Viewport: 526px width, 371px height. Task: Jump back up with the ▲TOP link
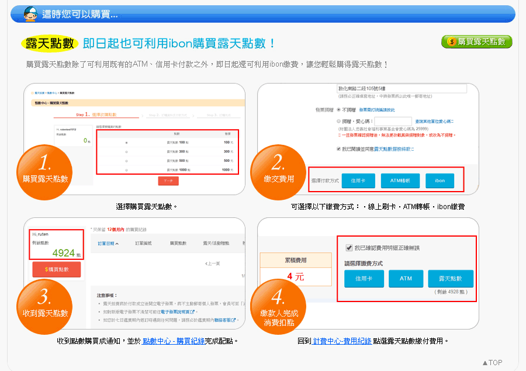click(492, 362)
